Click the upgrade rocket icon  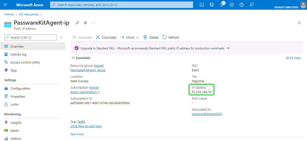click(76, 48)
